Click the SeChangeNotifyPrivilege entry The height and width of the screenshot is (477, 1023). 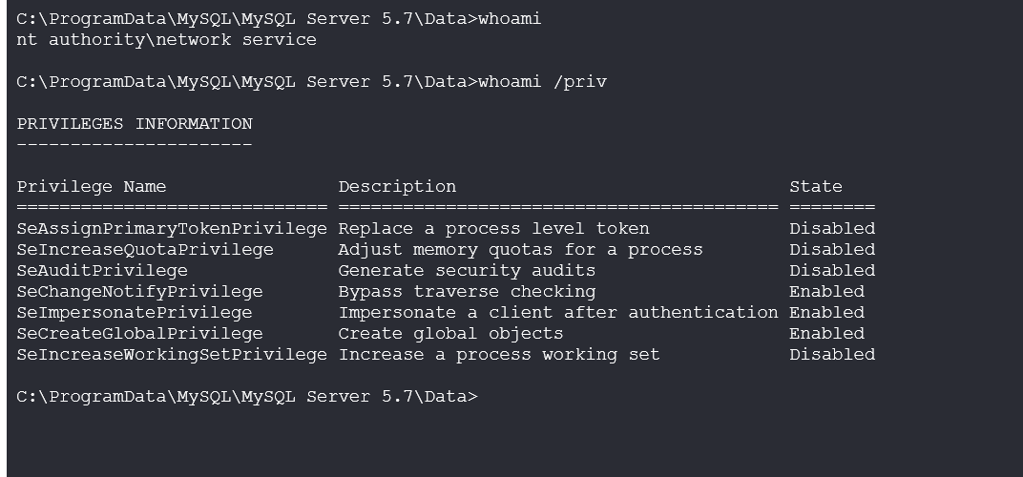[x=139, y=292]
